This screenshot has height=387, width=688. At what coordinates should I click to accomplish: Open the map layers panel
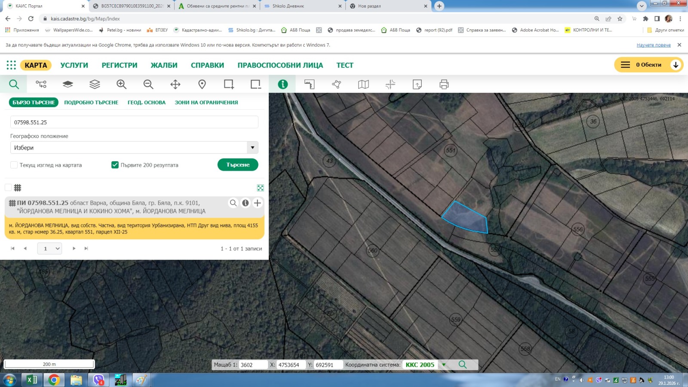tap(94, 84)
